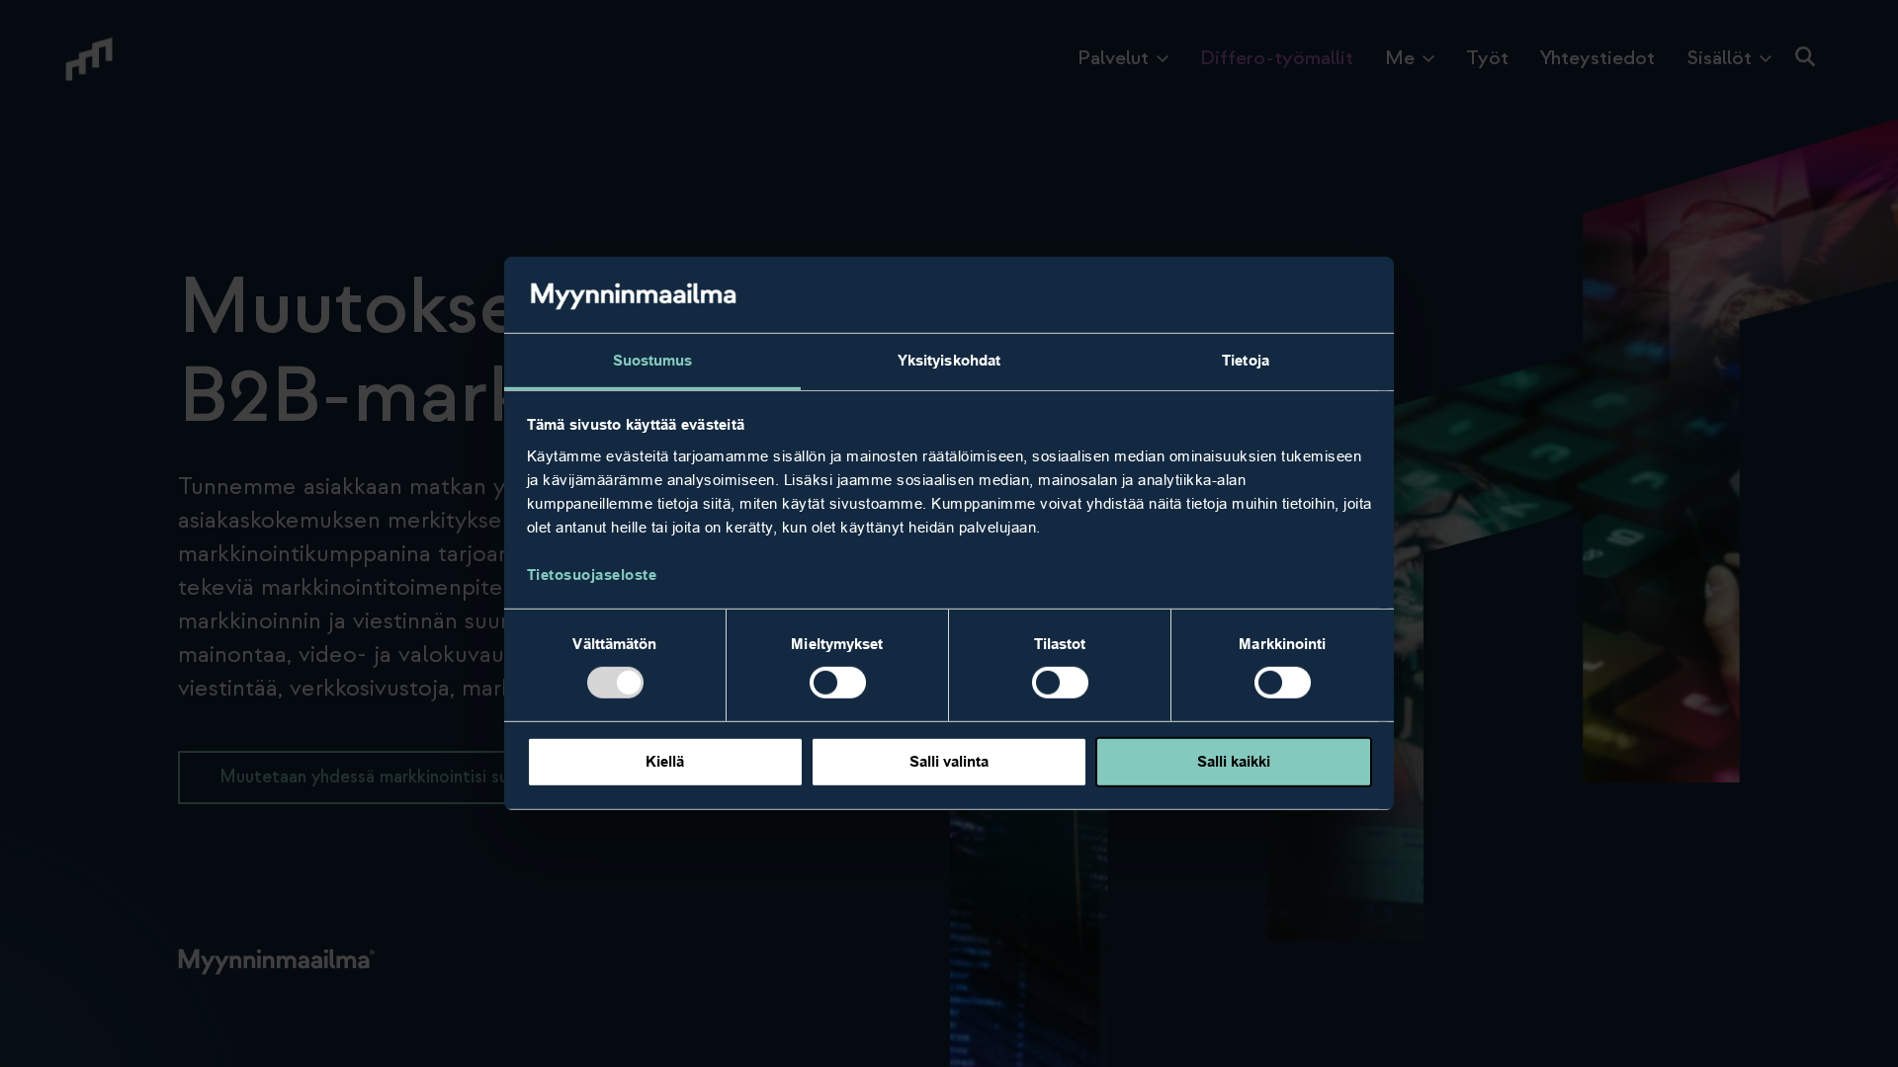
Task: Open Differo-työmallit from the navigation
Action: (1276, 57)
